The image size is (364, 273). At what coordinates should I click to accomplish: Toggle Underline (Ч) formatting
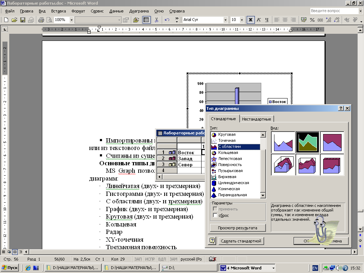coord(267,20)
